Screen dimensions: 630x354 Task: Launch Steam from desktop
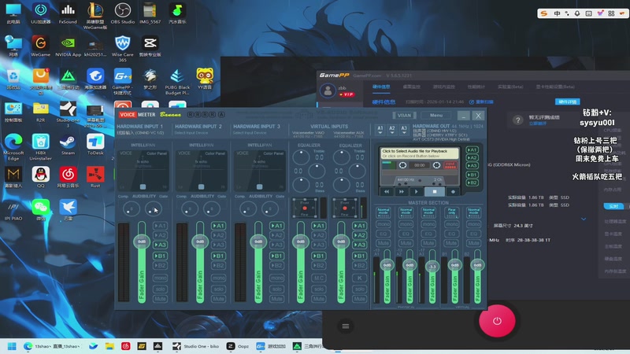coord(68,145)
